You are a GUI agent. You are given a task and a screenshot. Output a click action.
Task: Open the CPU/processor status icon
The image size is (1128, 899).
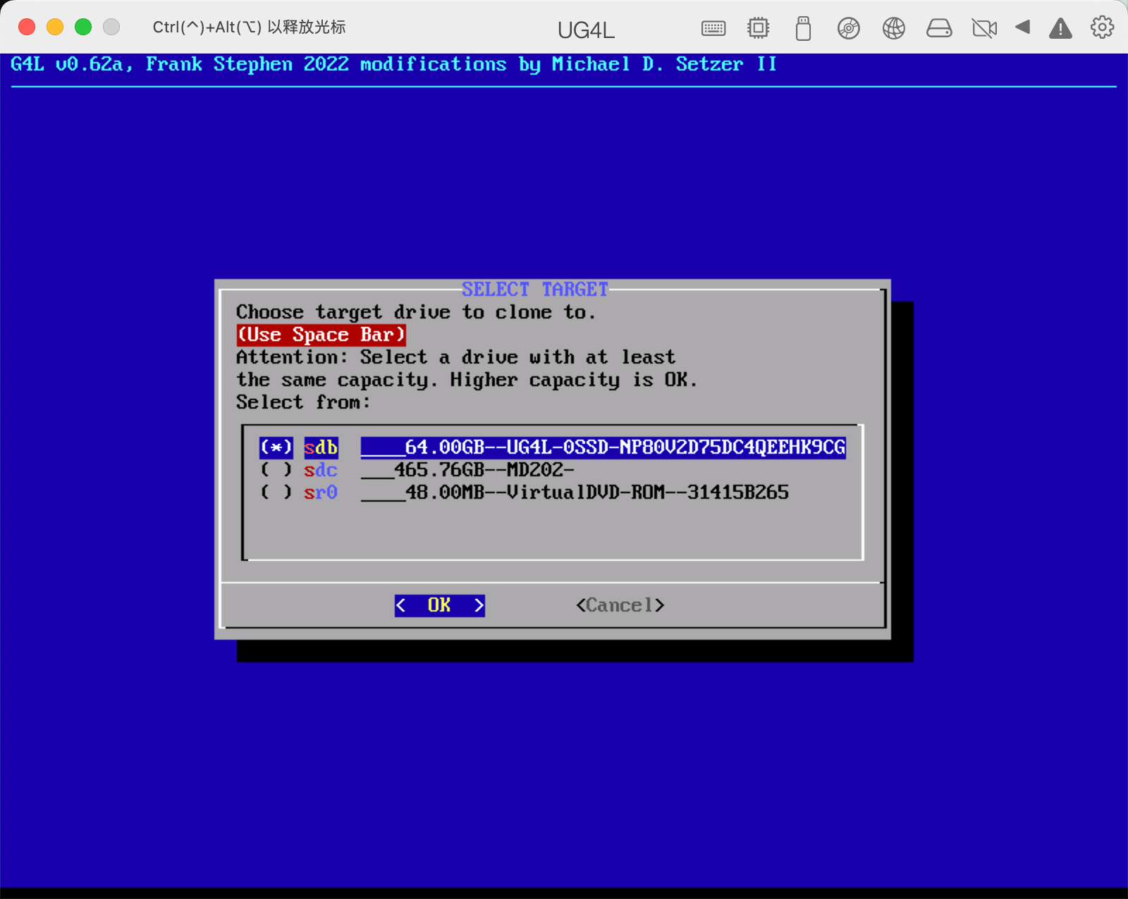point(758,28)
